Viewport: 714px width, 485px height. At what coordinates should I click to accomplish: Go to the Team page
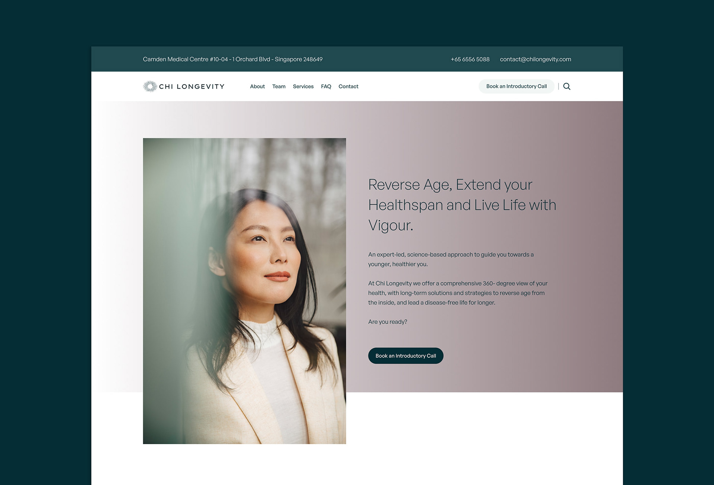pyautogui.click(x=279, y=86)
